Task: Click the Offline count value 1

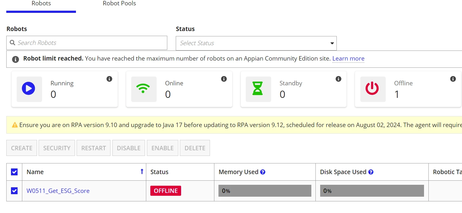Action: pyautogui.click(x=397, y=94)
